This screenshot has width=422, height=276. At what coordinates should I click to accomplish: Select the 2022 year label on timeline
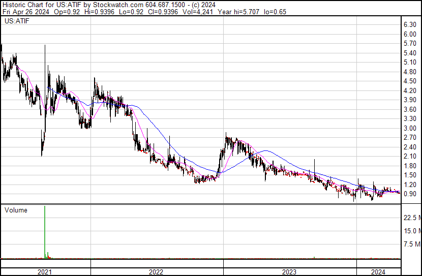pyautogui.click(x=156, y=272)
